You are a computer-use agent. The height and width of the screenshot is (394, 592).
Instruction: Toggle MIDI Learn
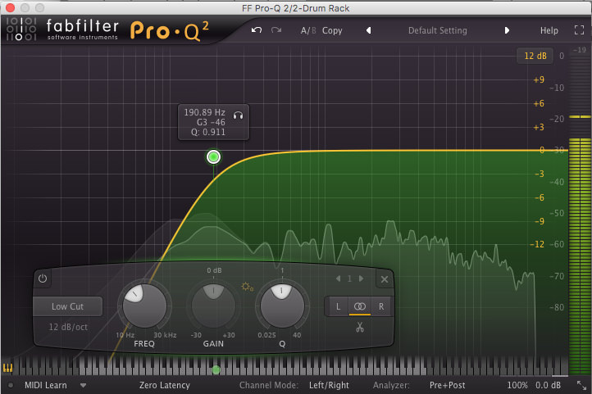tap(46, 385)
